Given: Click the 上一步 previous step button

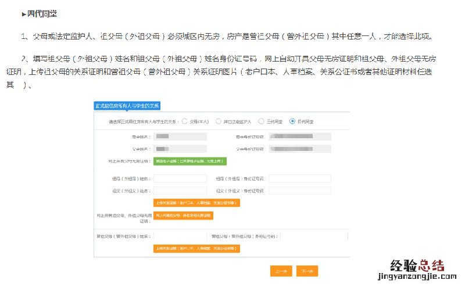Looking at the screenshot, I should (x=281, y=271).
